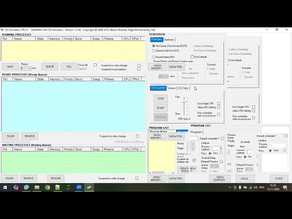292x219 pixels.
Task: Click the Process Lifetime field showing 0
Action: pos(217,148)
